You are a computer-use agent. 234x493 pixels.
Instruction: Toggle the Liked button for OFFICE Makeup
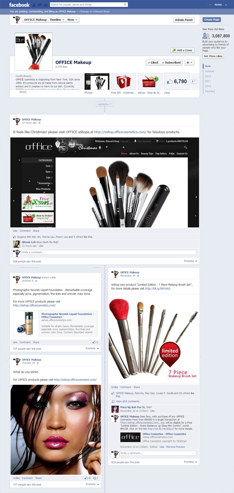click(x=153, y=63)
